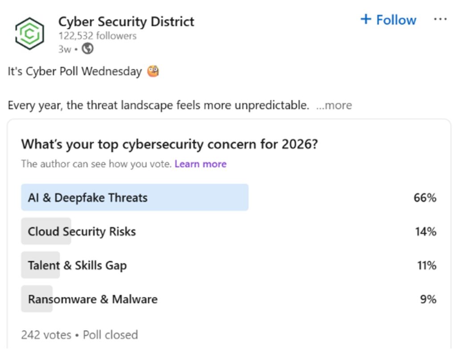Click the poll question about 2026 concerns
The image size is (456, 357).
[169, 144]
